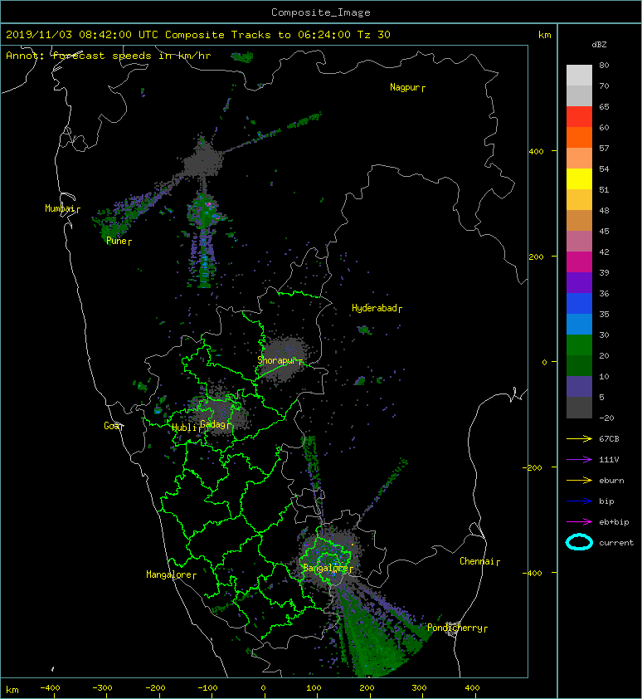Click the purple 111V arrow legend icon

(579, 460)
